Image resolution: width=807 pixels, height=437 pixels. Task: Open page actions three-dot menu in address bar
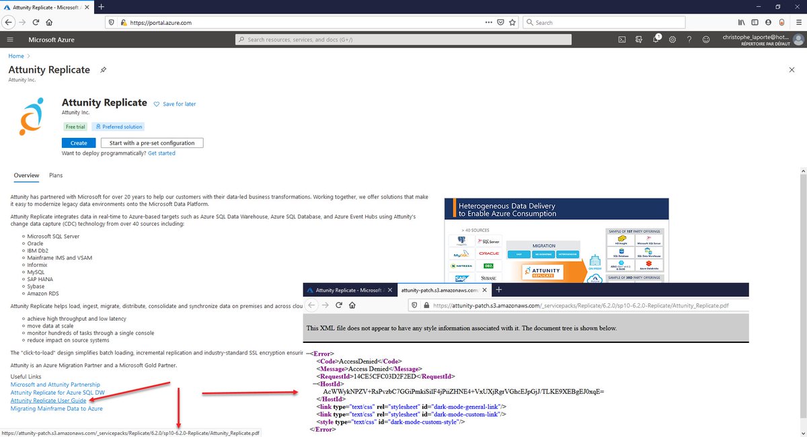pyautogui.click(x=489, y=22)
